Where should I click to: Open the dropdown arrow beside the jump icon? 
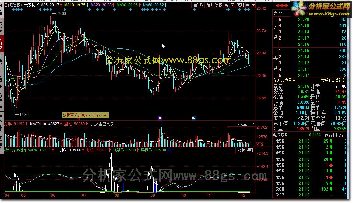point(254,5)
